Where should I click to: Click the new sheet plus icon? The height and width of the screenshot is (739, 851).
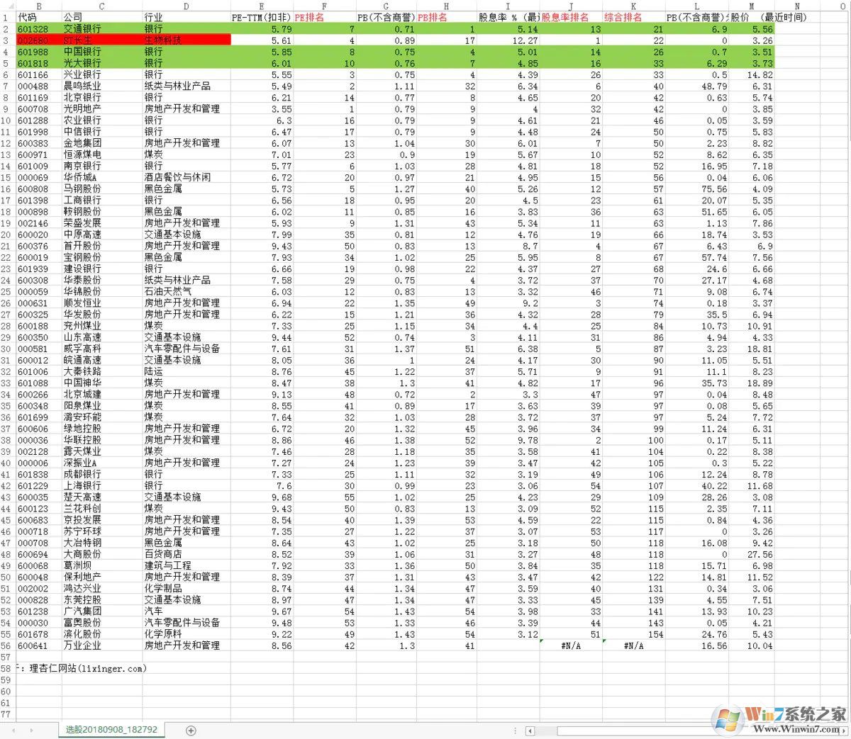click(190, 729)
